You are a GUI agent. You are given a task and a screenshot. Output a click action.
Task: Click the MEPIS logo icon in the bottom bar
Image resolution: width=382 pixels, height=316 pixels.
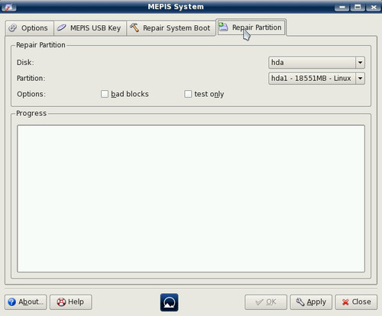pos(170,302)
